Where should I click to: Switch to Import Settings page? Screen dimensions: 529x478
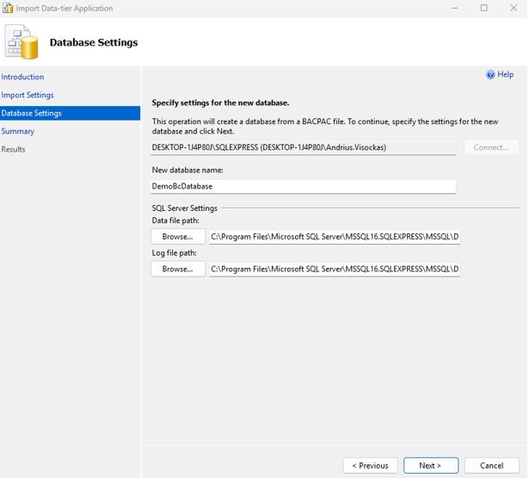(x=28, y=95)
